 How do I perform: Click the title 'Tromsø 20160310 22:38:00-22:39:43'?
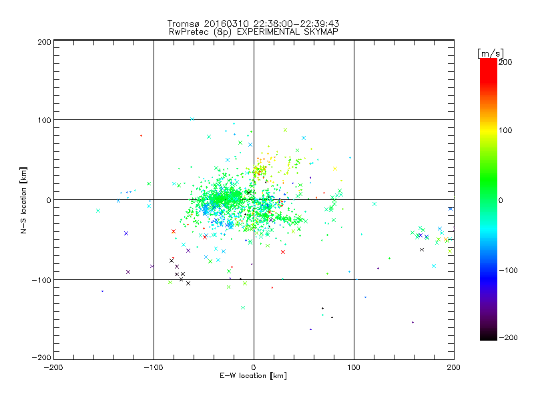coord(253,23)
